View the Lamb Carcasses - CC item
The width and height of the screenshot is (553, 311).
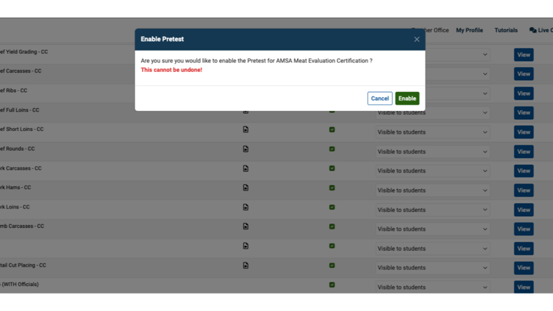pyautogui.click(x=523, y=229)
